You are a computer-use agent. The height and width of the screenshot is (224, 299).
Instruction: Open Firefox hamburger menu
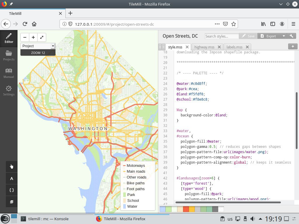(293, 24)
